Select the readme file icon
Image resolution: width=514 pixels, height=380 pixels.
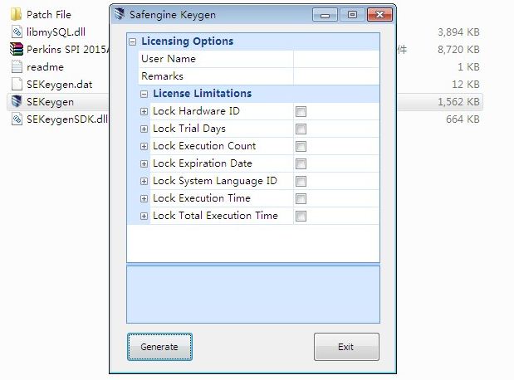[x=16, y=66]
